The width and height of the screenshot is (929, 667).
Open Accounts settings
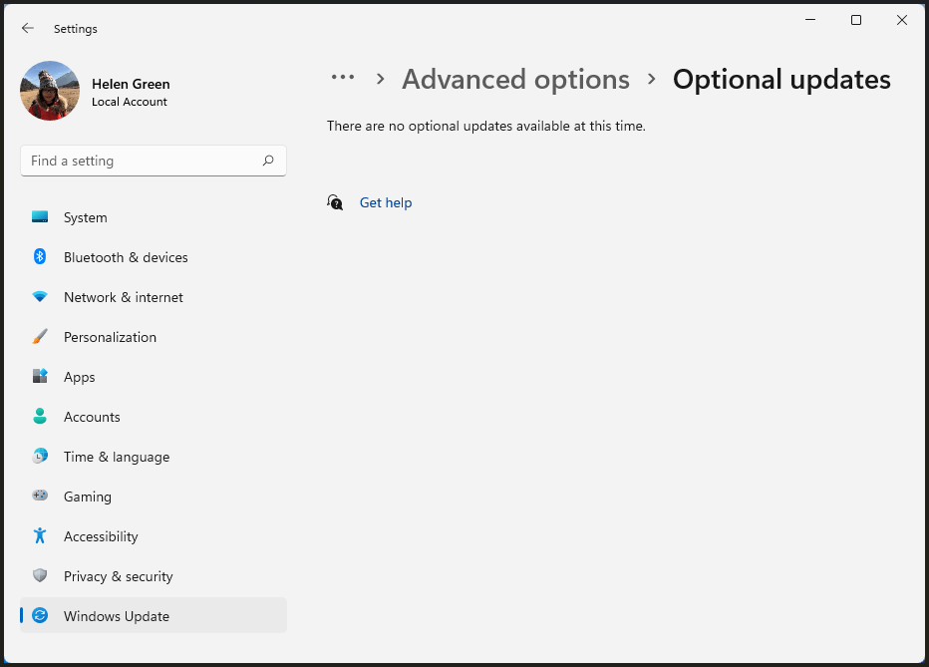click(154, 417)
